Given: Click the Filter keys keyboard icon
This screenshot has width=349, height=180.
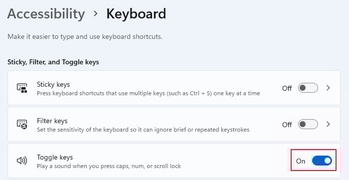Looking at the screenshot, I should (22, 124).
